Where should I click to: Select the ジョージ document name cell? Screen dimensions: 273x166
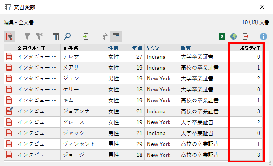pos(83,155)
